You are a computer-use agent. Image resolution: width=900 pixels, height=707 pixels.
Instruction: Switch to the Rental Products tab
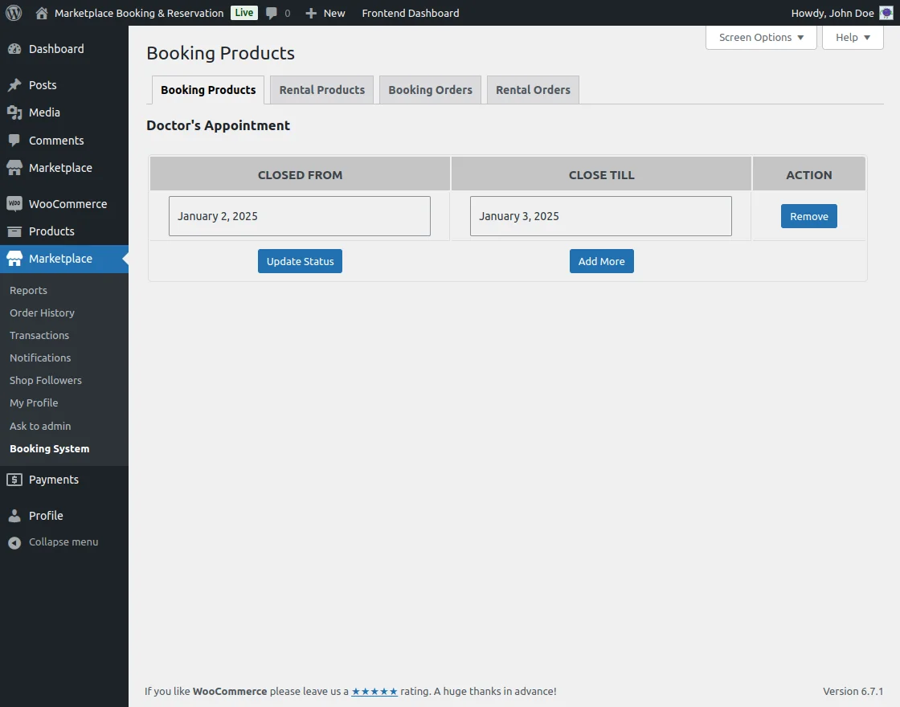tap(322, 90)
